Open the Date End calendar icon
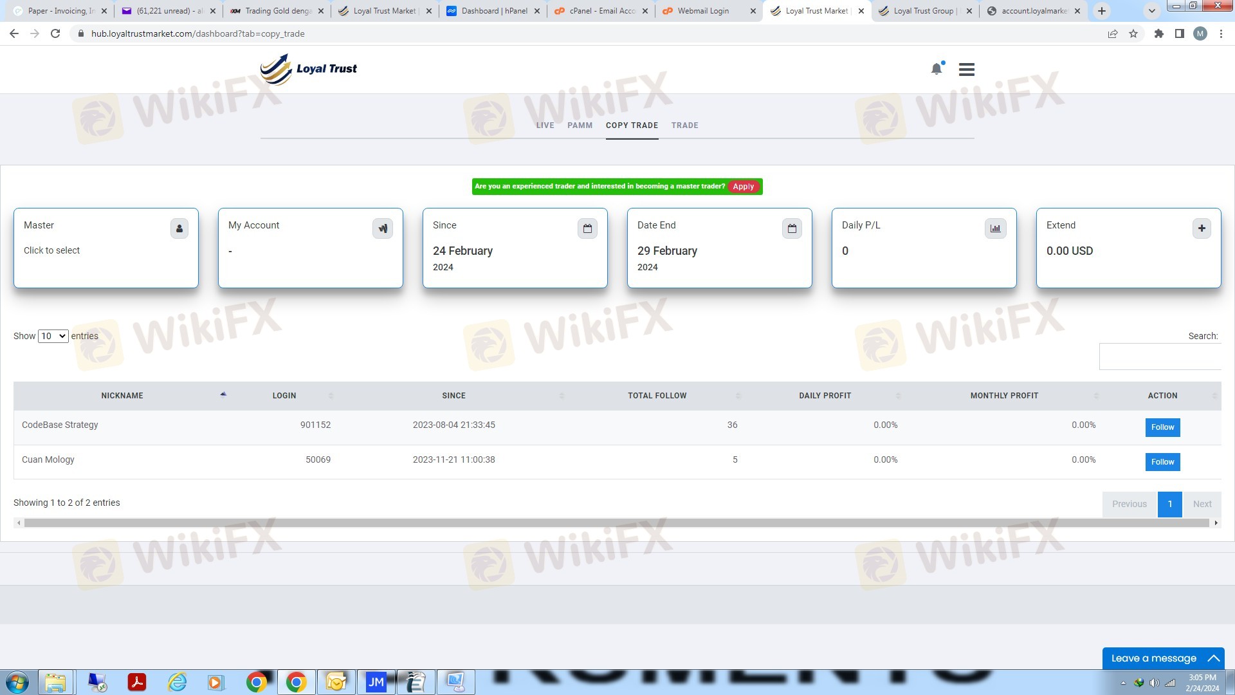This screenshot has width=1235, height=695. click(x=792, y=228)
